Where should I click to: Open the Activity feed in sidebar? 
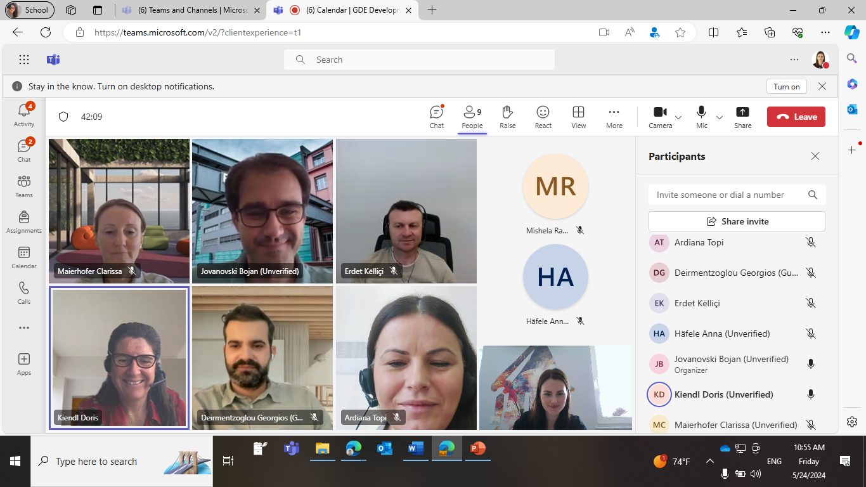coord(24,115)
